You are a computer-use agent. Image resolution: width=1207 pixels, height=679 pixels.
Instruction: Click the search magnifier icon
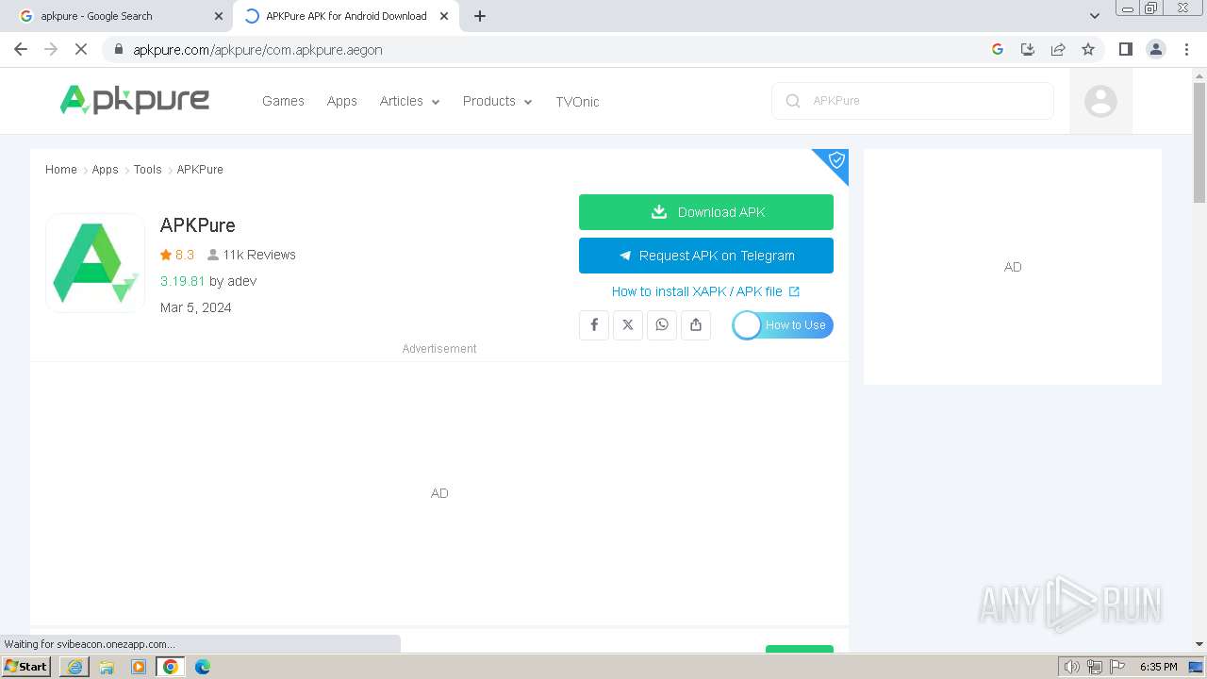[793, 101]
